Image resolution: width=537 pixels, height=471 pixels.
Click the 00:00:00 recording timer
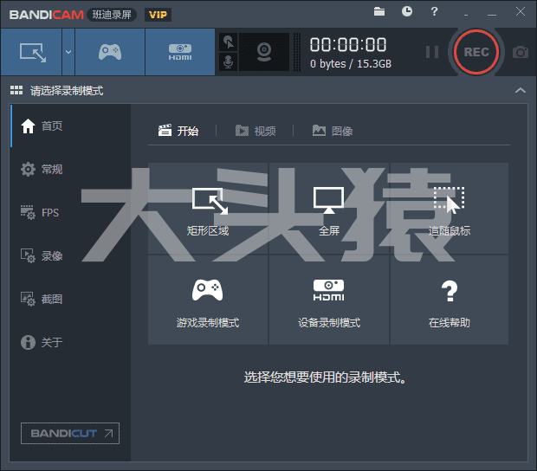coord(348,45)
